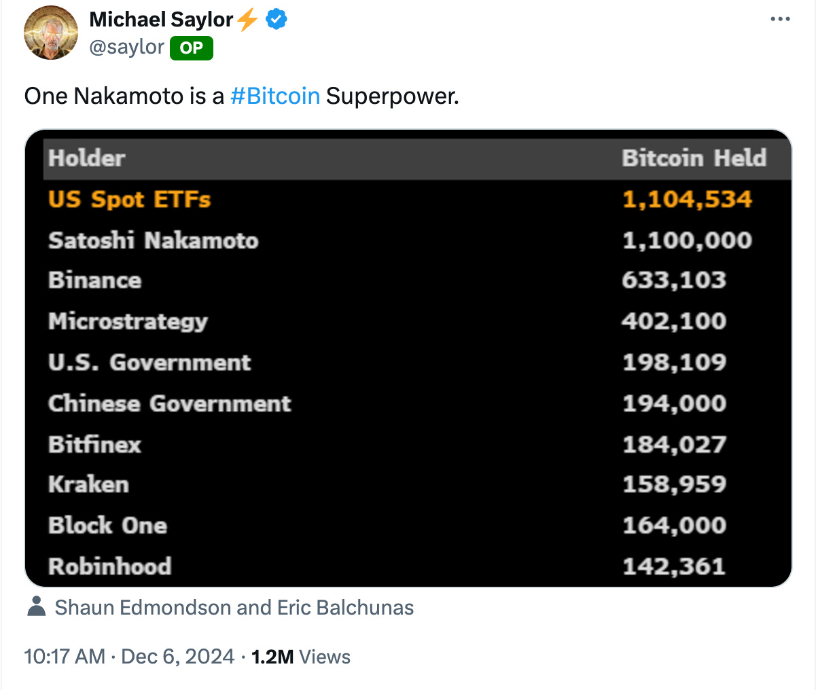Click the Bitcoin Held column header
818x690 pixels.
(694, 158)
